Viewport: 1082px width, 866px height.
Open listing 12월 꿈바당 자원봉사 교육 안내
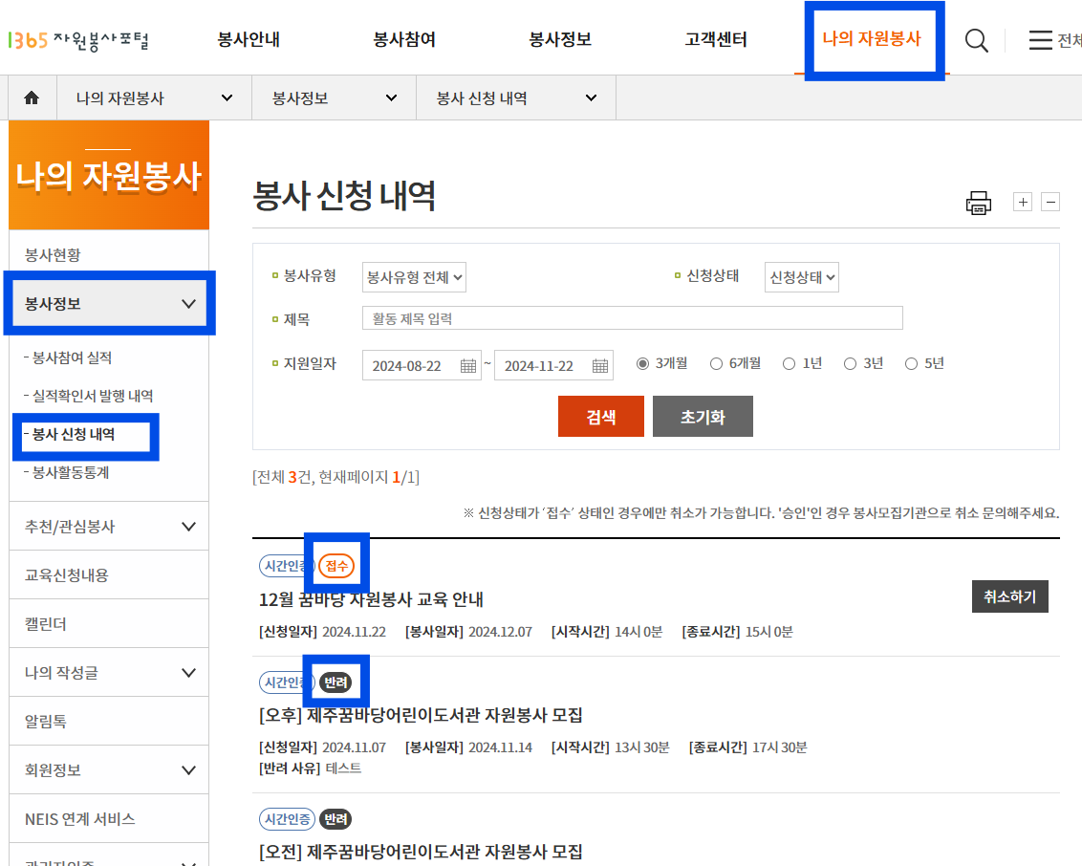[x=371, y=599]
